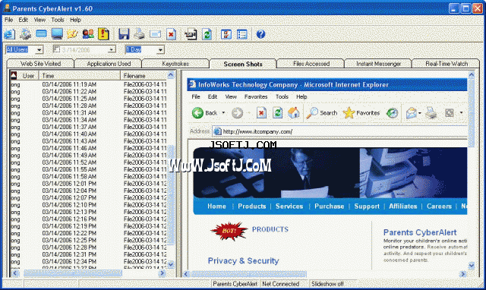Click the Favorites star in captured IE
486x290 pixels.
click(x=349, y=113)
